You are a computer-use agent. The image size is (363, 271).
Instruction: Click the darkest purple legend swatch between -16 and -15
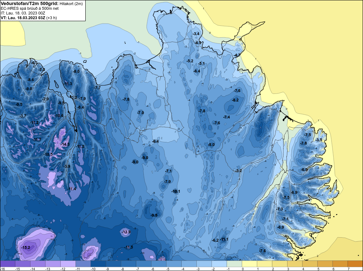pyautogui.click(x=8, y=264)
